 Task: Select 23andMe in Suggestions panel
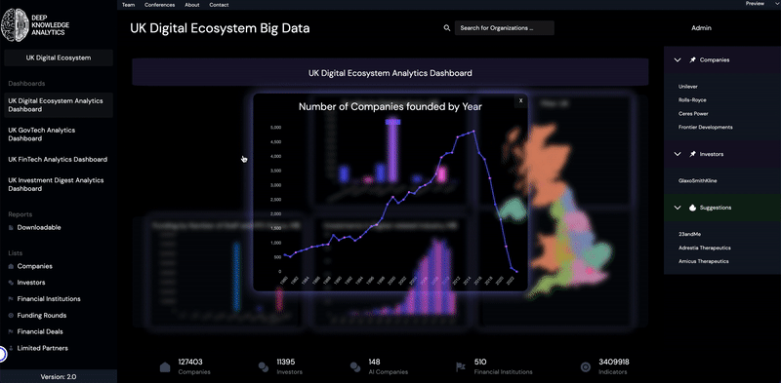(689, 234)
